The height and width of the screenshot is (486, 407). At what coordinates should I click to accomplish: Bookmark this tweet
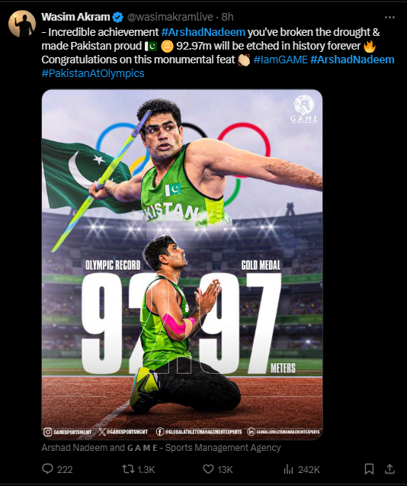[x=369, y=469]
